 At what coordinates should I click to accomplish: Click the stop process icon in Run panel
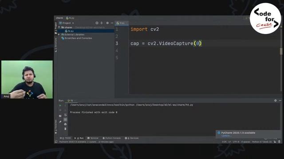[60, 110]
